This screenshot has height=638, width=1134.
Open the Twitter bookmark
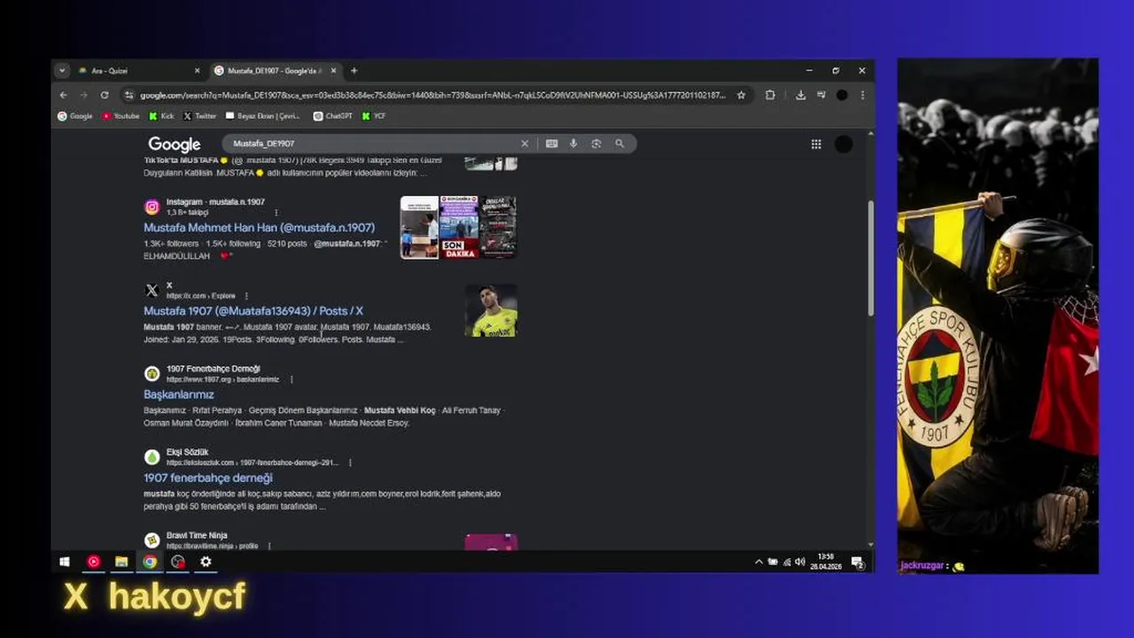click(199, 116)
